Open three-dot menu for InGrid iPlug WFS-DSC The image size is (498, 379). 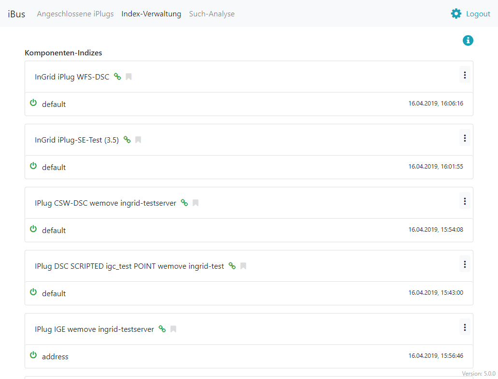tap(464, 75)
